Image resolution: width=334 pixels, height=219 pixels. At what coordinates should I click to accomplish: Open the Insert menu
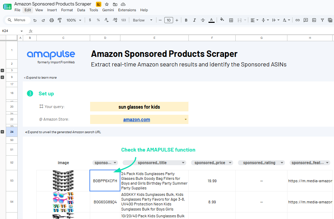click(52, 10)
